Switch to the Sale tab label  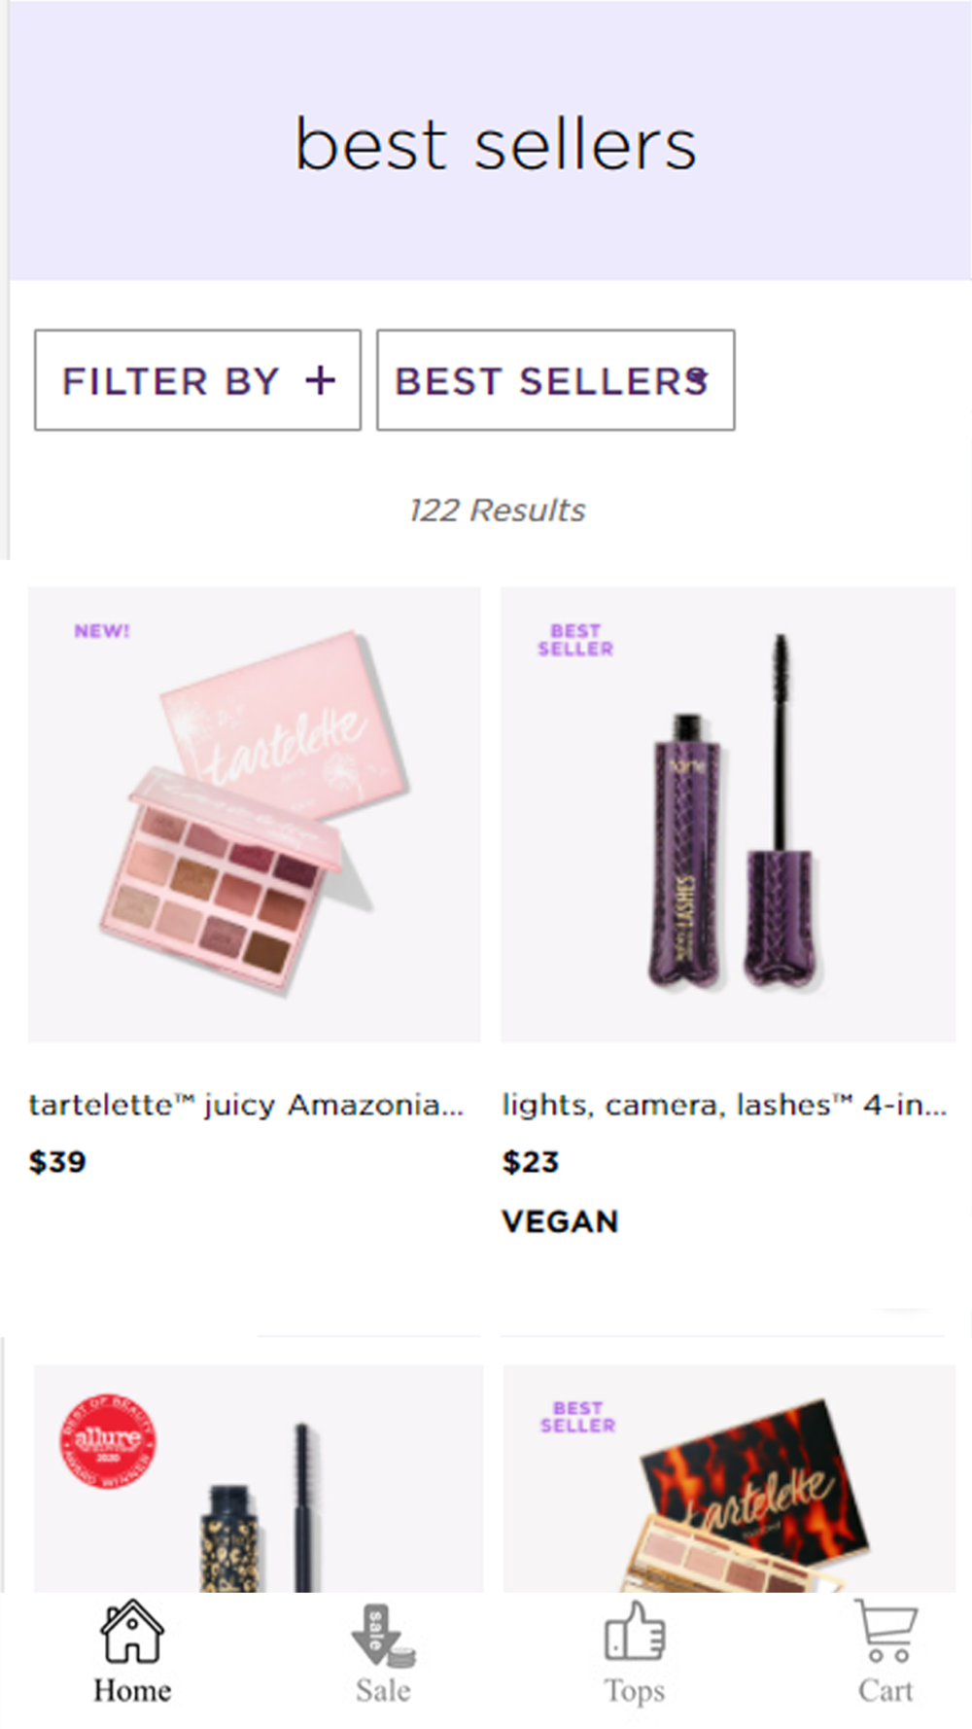tap(383, 1691)
